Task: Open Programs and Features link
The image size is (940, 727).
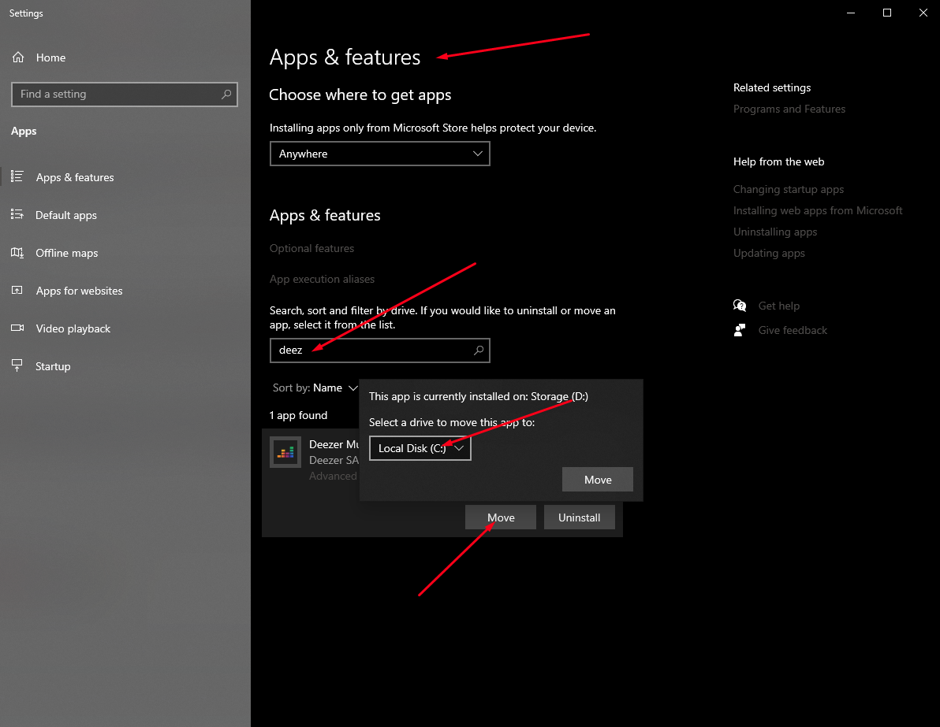Action: (789, 109)
